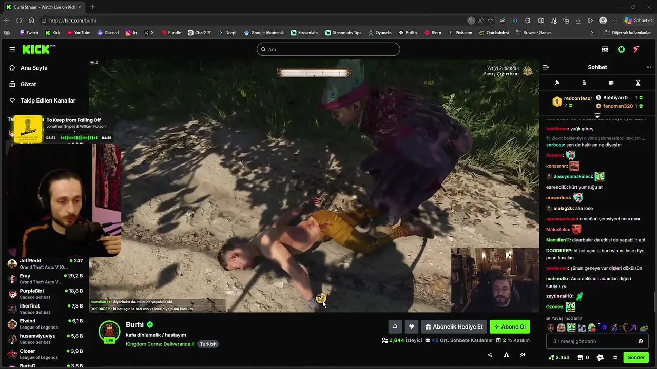Open Eray channel in sidebar

pyautogui.click(x=45, y=279)
